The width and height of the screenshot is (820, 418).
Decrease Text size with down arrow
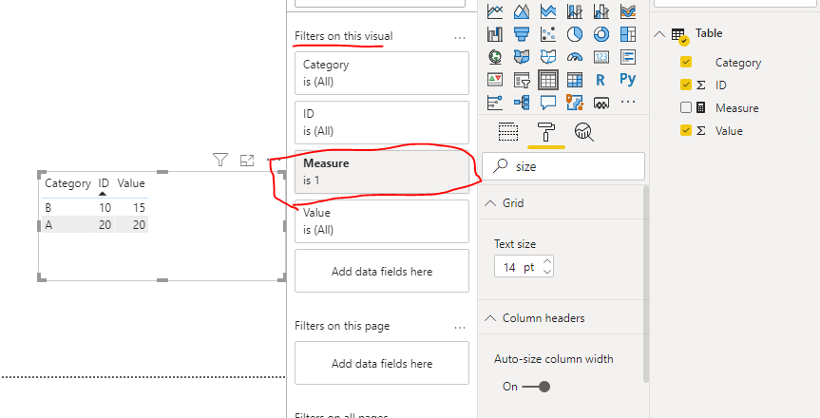point(547,272)
